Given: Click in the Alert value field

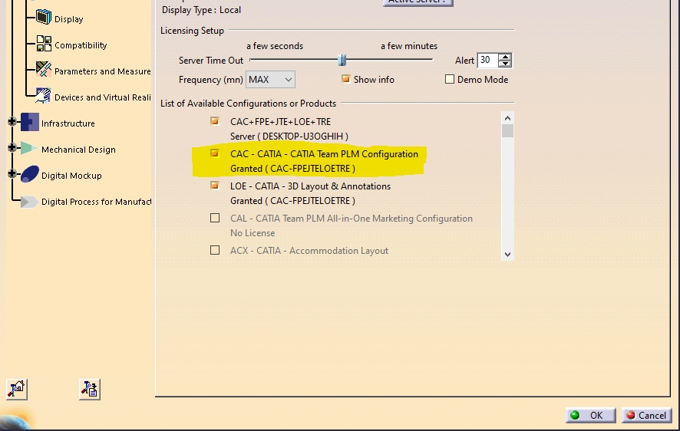Looking at the screenshot, I should (487, 61).
